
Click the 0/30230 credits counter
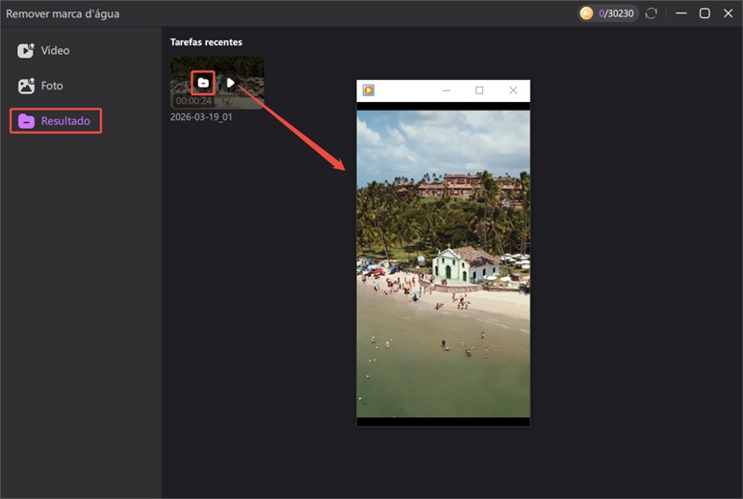pyautogui.click(x=618, y=13)
